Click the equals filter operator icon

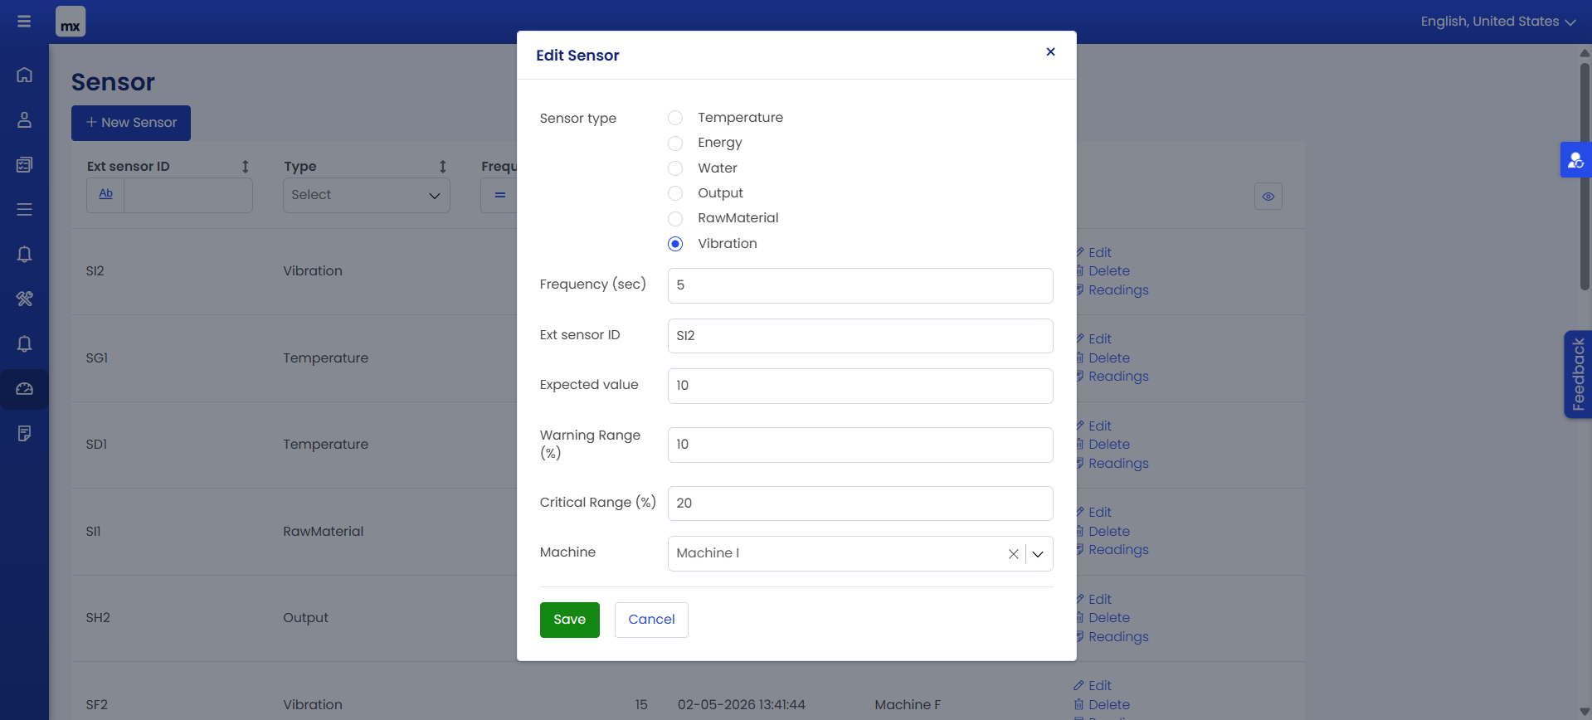click(x=499, y=195)
